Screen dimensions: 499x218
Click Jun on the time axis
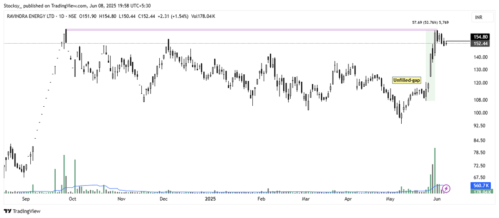tap(436, 199)
